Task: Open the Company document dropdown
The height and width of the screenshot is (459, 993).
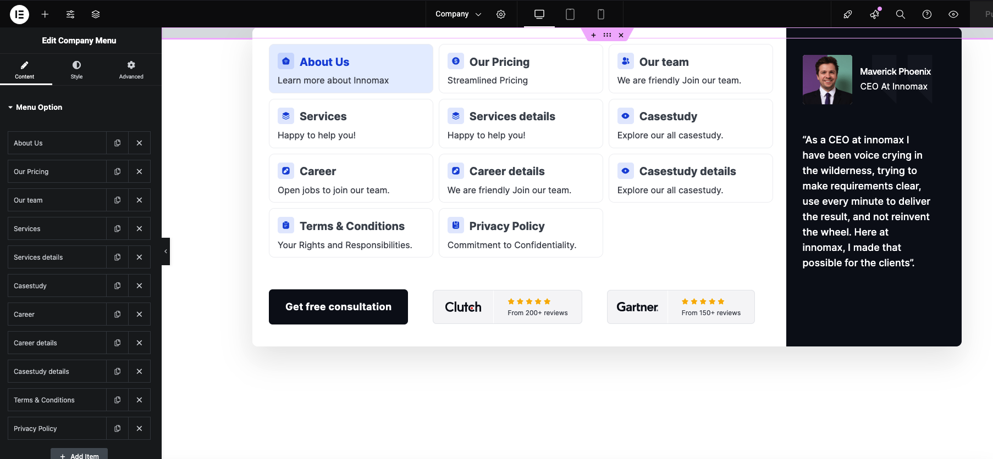Action: coord(458,14)
